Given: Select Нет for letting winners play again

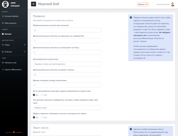Looking at the screenshot, I should (42, 95).
